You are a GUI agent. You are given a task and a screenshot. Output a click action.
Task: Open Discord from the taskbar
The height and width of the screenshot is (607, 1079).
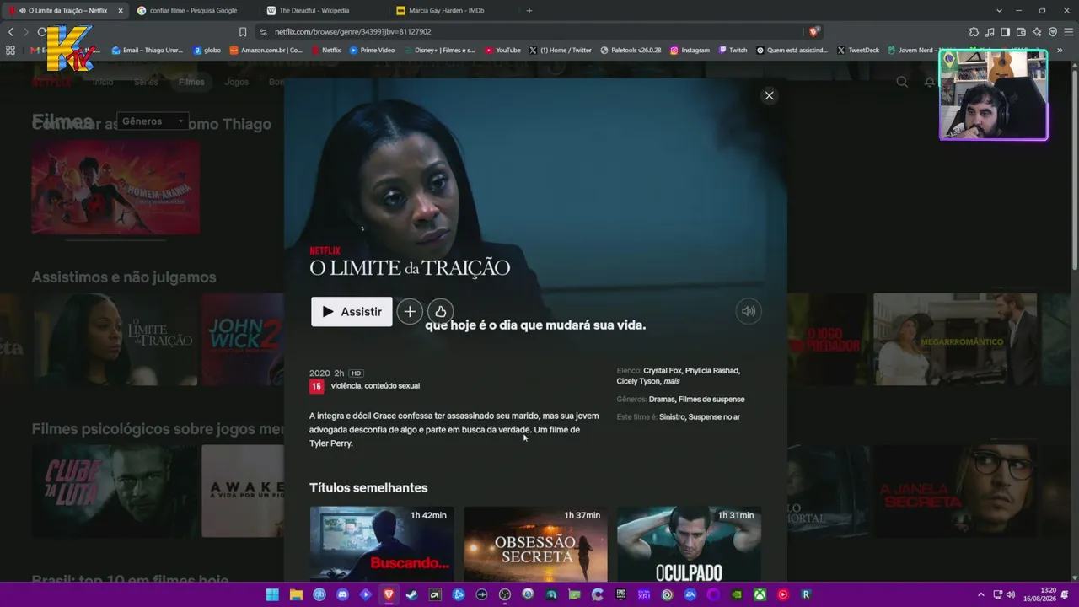[x=342, y=594]
